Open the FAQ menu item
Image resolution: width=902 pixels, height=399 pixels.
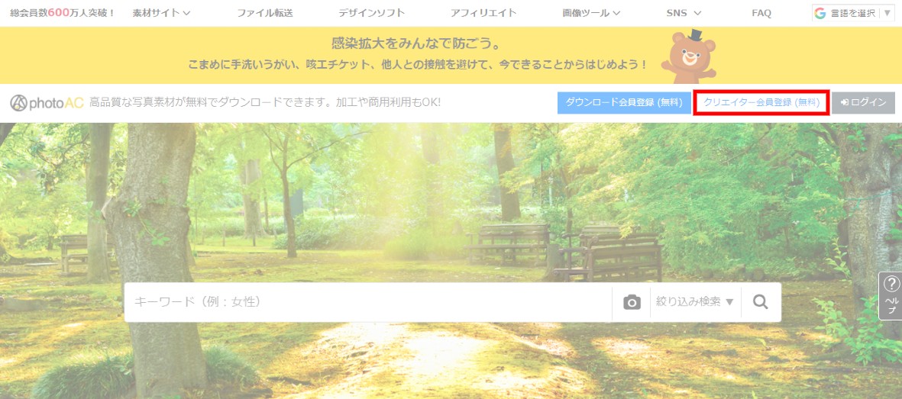tap(761, 13)
